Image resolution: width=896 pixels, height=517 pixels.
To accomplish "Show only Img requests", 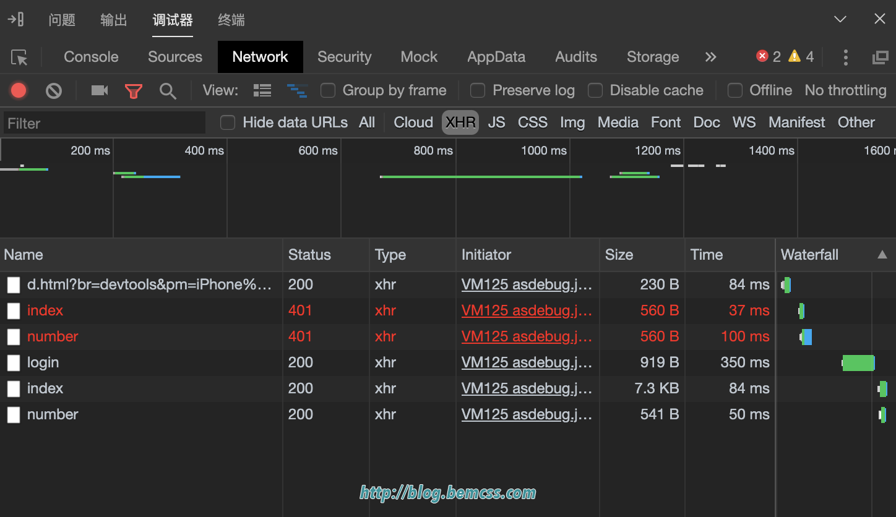I will click(572, 122).
